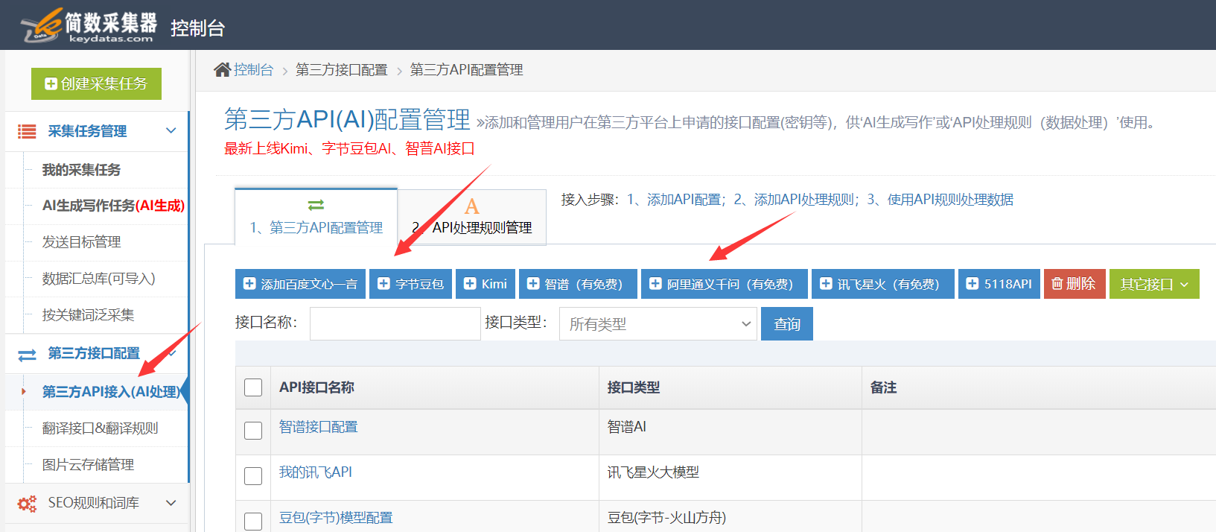This screenshot has height=532, width=1216.
Task: Click the home icon in breadcrumb
Action: tap(222, 69)
